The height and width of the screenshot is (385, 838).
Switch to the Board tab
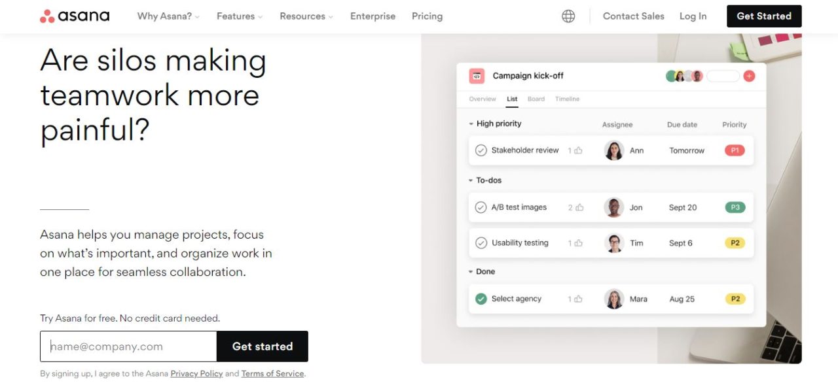(x=536, y=99)
